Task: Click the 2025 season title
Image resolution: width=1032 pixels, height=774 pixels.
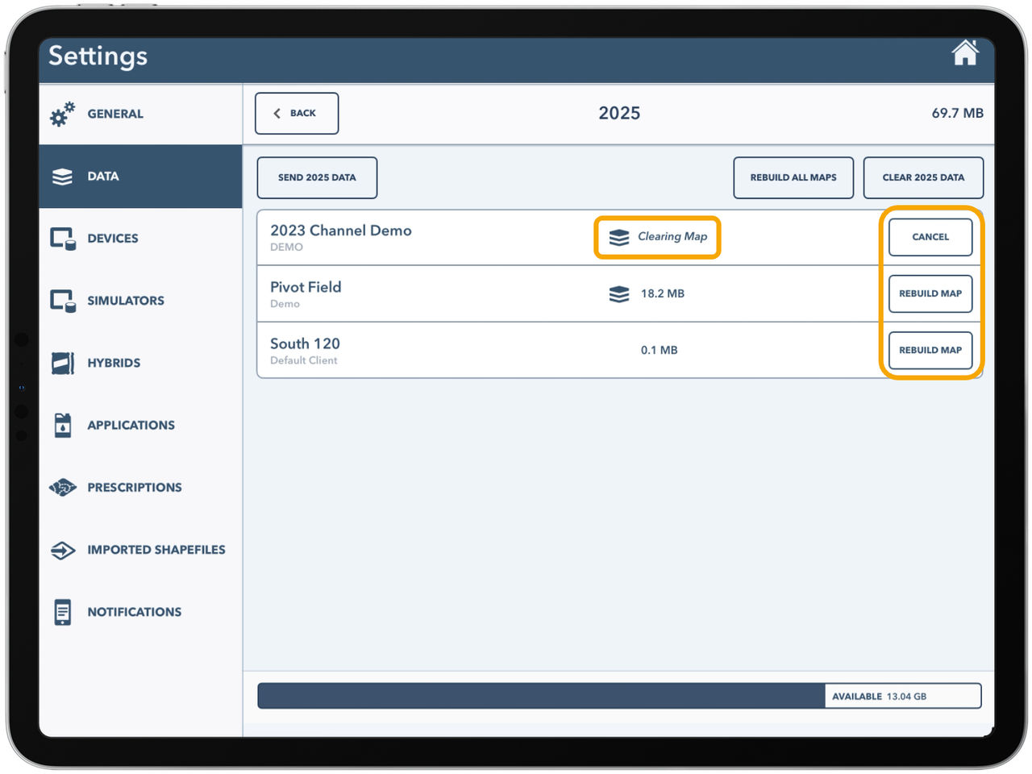Action: point(619,113)
